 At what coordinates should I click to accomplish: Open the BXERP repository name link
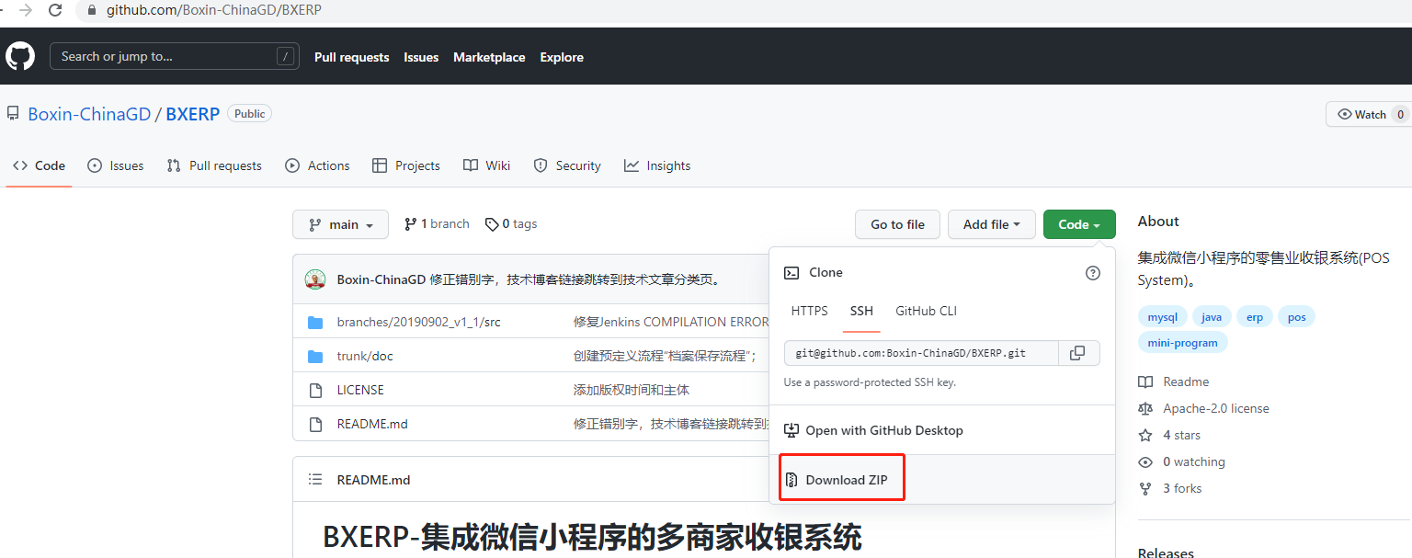[193, 114]
